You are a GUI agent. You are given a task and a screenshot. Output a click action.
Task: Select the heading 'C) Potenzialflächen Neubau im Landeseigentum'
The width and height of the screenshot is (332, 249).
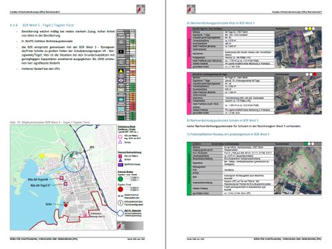228,134
